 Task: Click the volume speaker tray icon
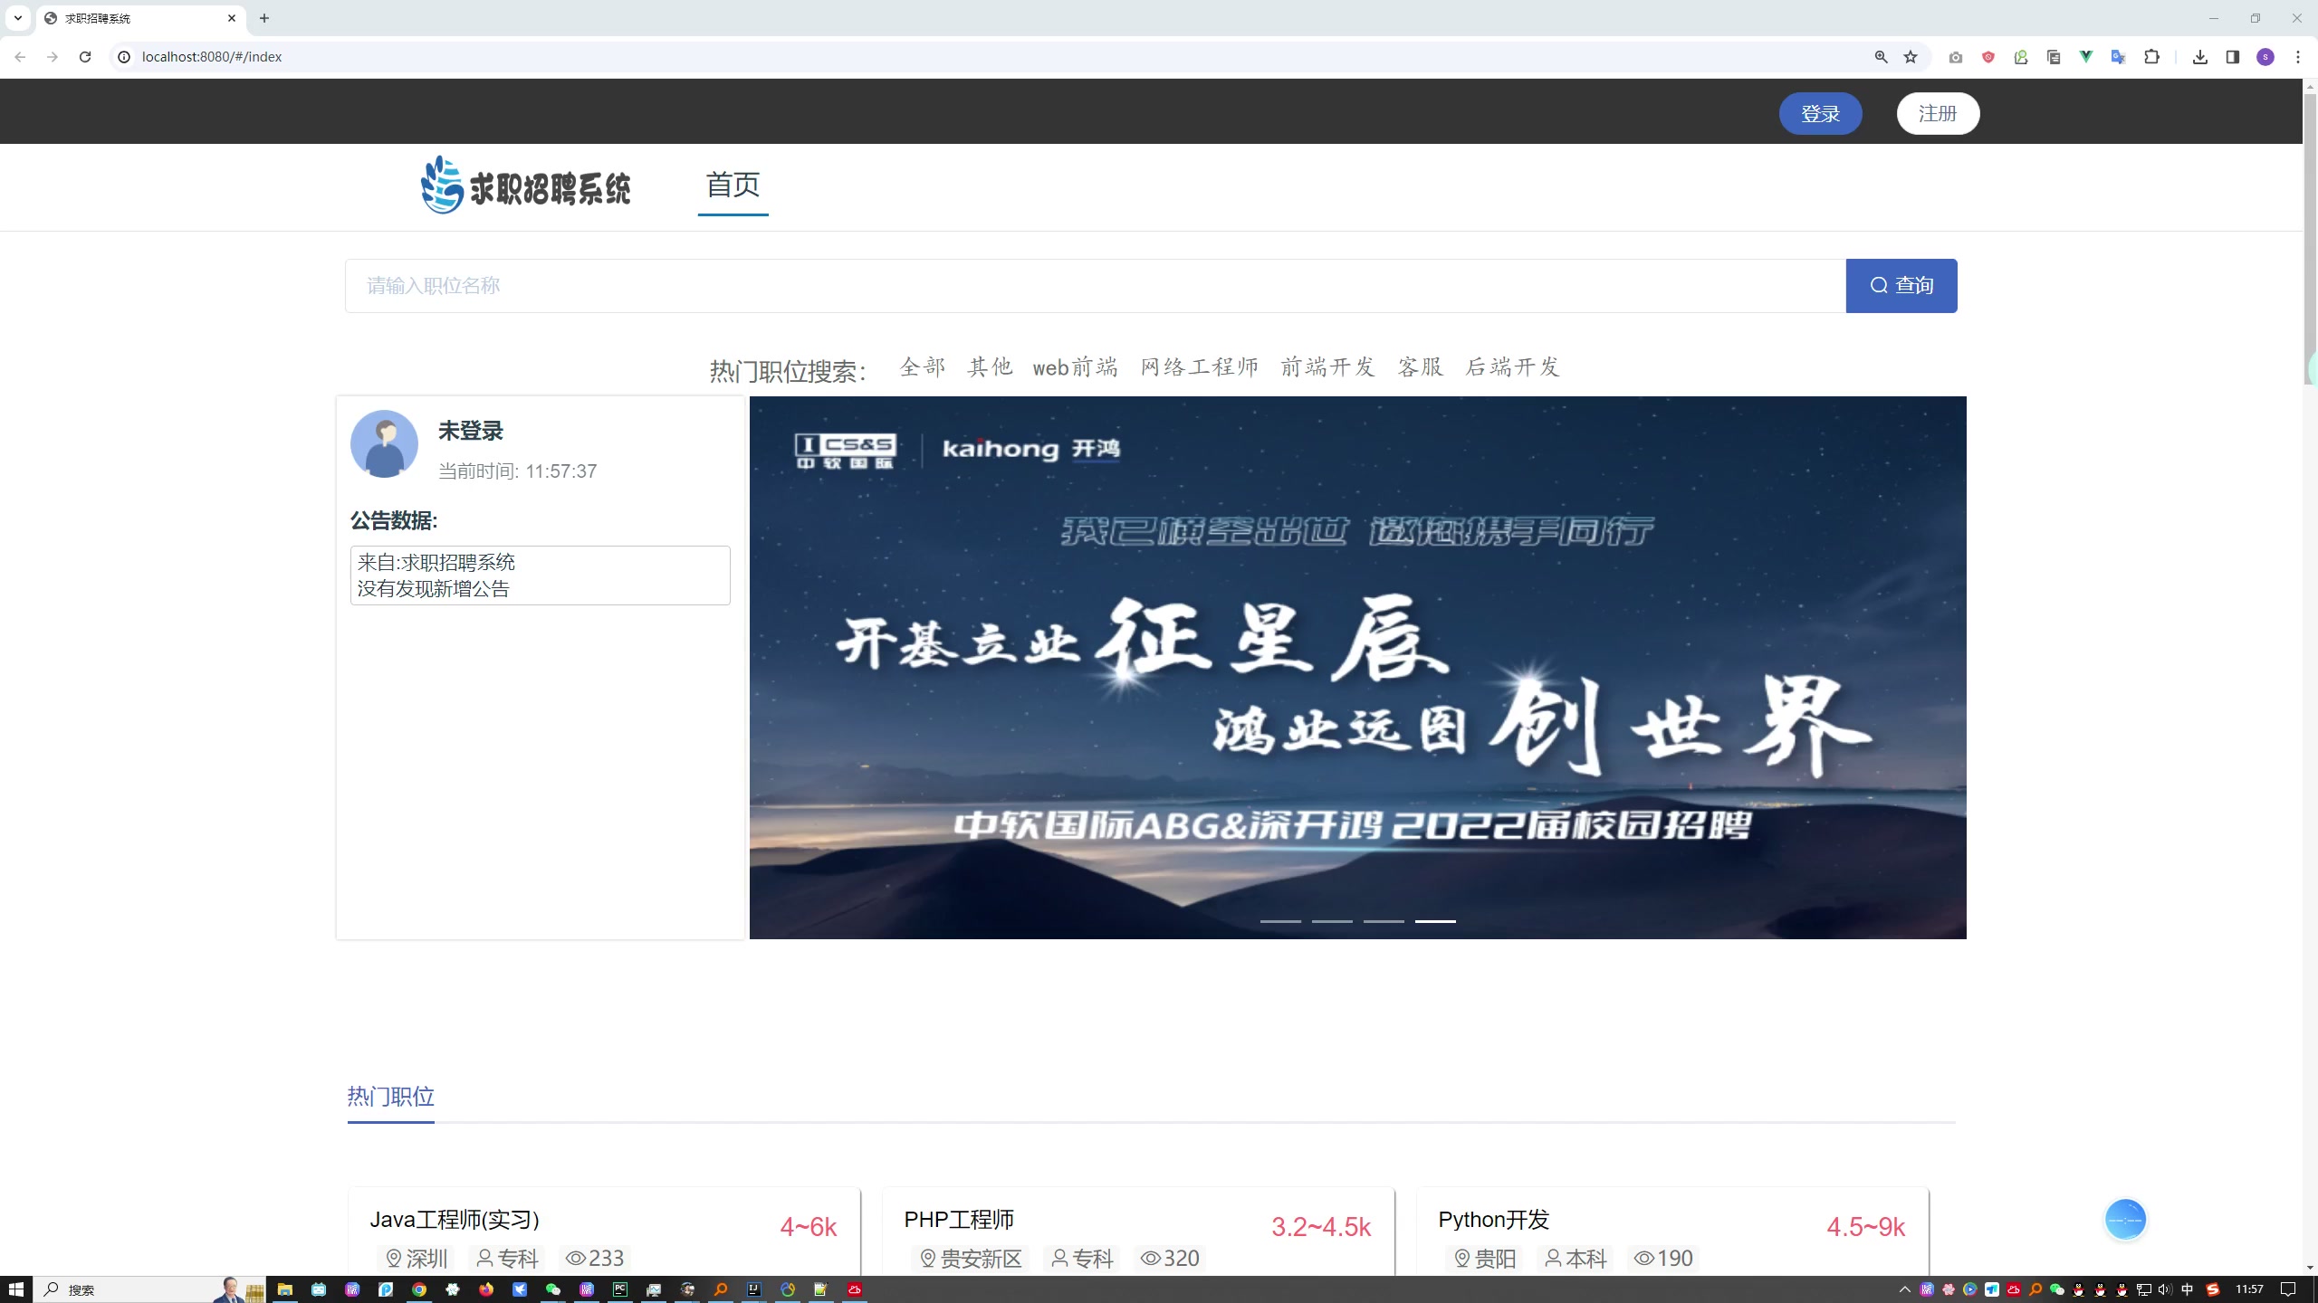click(2165, 1289)
